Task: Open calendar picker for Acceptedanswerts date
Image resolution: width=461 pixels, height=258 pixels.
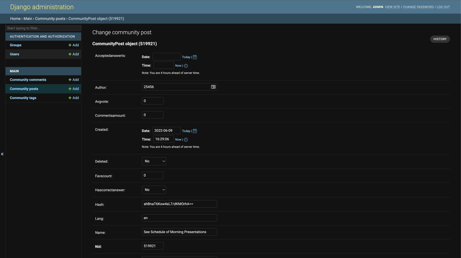Action: pos(195,57)
